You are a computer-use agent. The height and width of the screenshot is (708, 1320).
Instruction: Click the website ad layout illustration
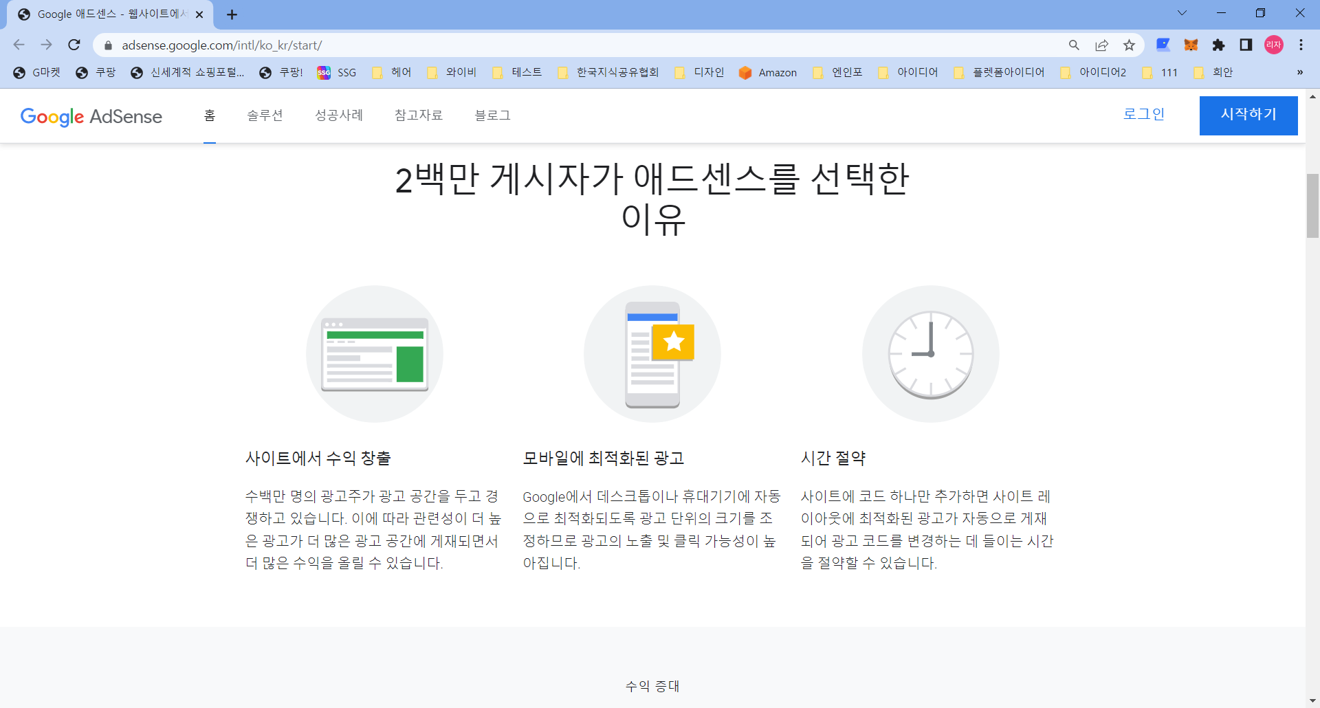tap(375, 354)
